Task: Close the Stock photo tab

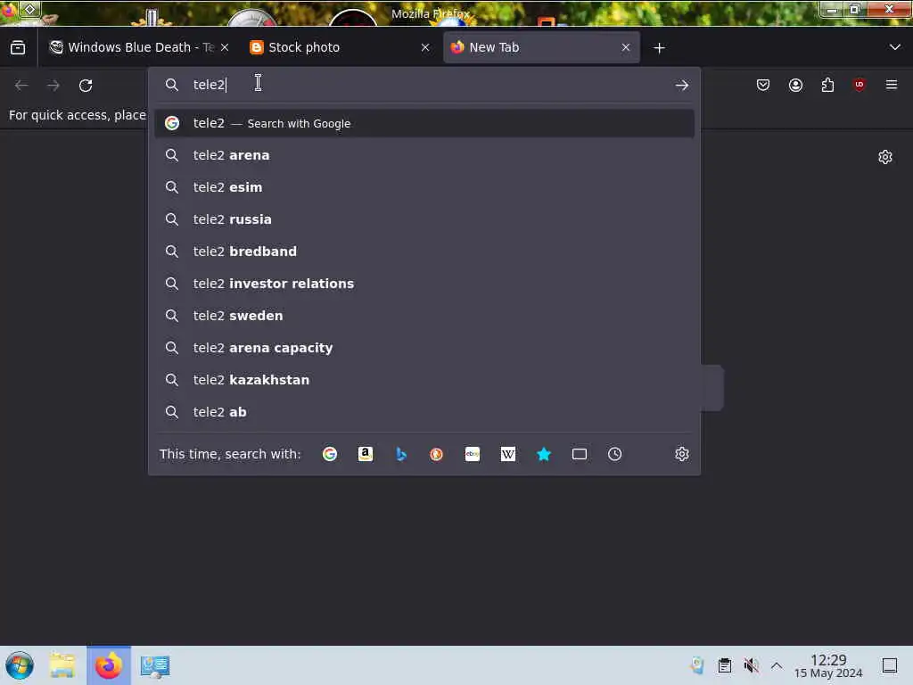Action: click(425, 48)
